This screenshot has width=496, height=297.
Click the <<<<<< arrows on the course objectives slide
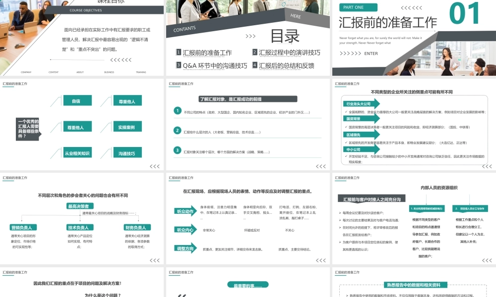[x=121, y=60]
